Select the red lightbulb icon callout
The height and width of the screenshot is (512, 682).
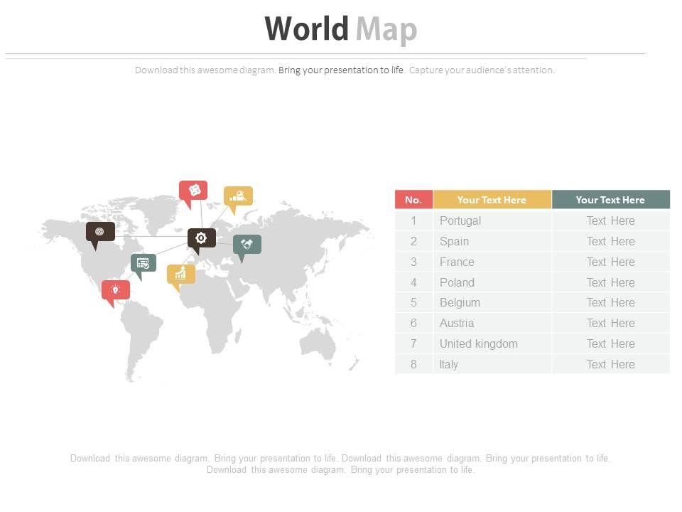click(x=115, y=289)
